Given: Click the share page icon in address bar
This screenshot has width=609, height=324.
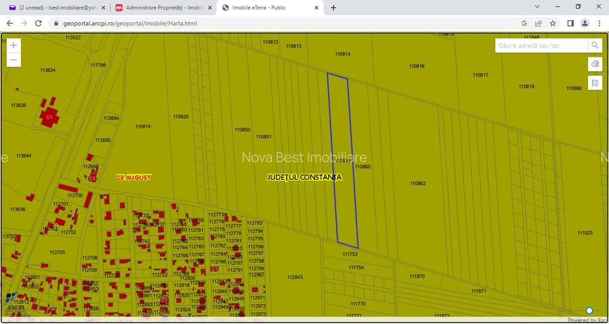Looking at the screenshot, I should 539,23.
